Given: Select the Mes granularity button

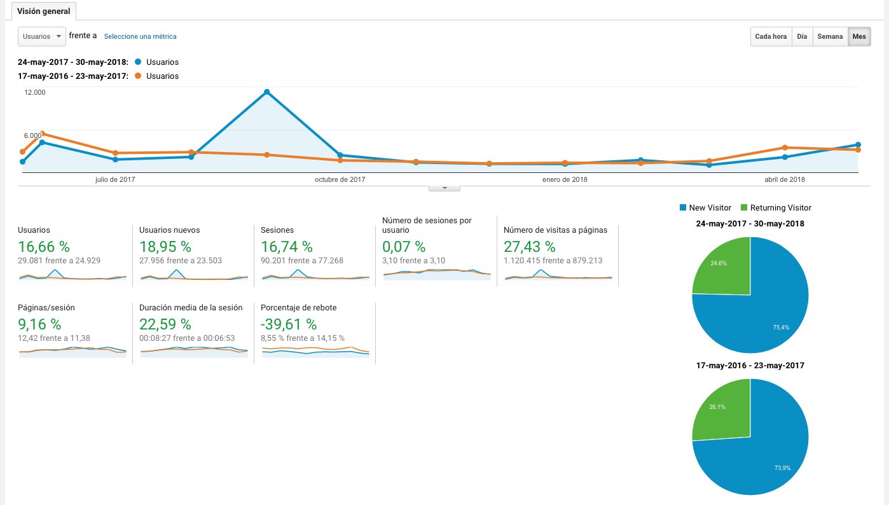Looking at the screenshot, I should (x=859, y=36).
